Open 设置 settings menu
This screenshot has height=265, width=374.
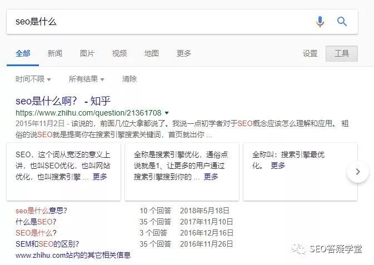point(310,53)
